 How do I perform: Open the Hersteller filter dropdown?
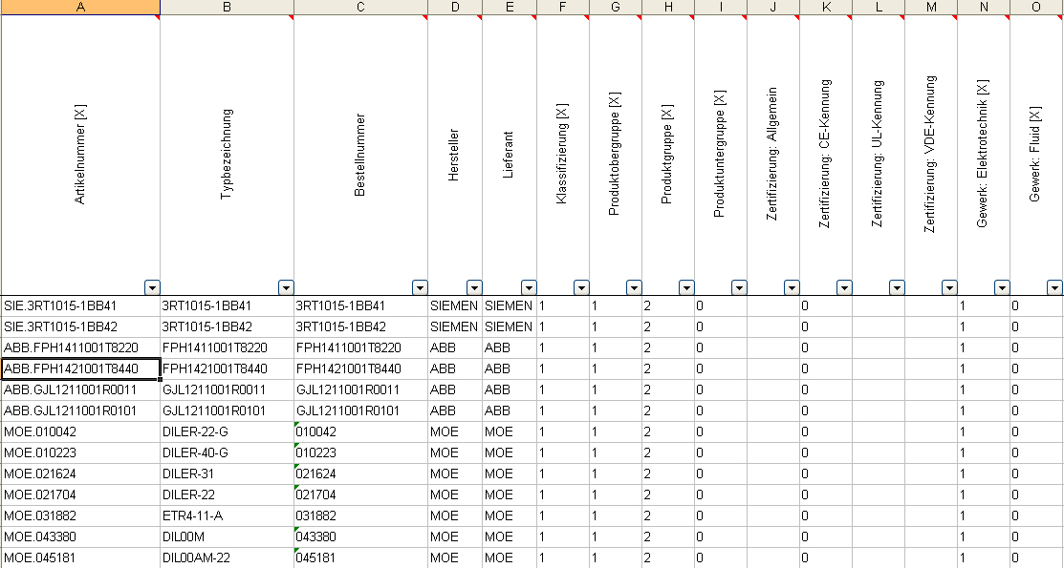point(474,287)
